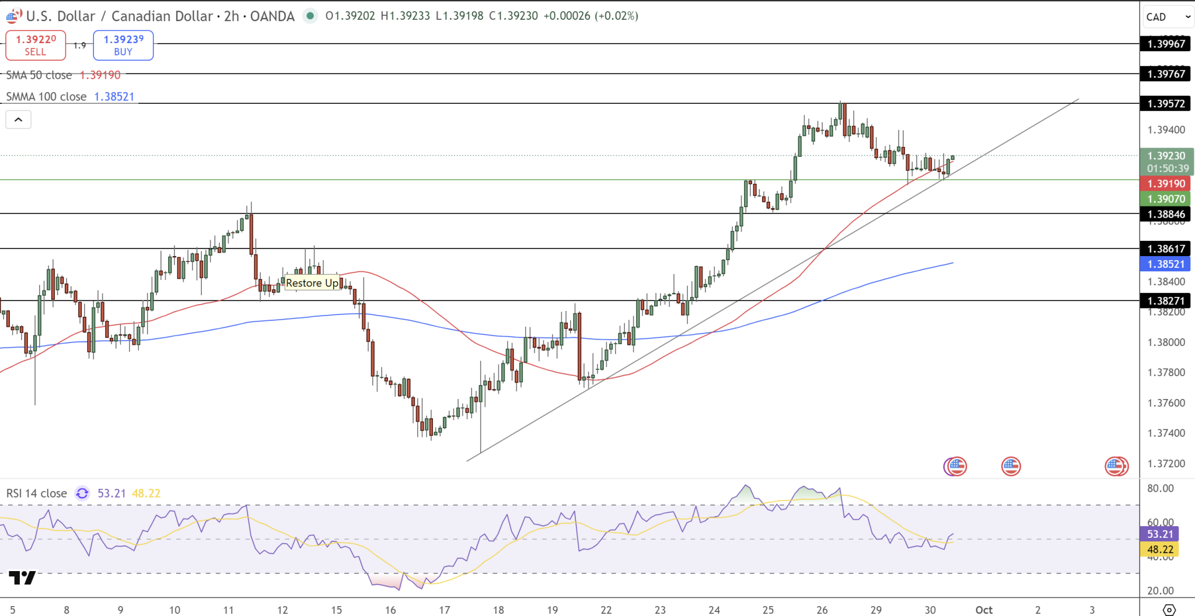Click the rightmost US flag event marker
Image resolution: width=1195 pixels, height=616 pixels.
click(x=1116, y=466)
